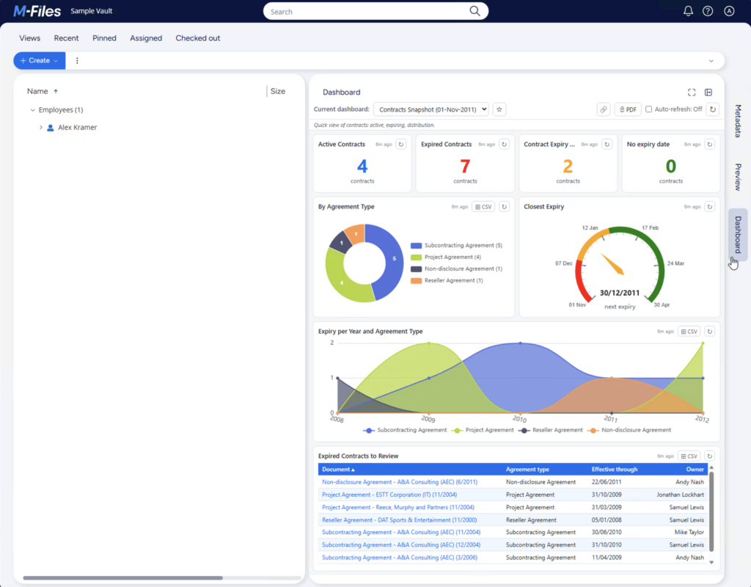
Task: Export By Agreement Type as CSV
Action: (483, 206)
